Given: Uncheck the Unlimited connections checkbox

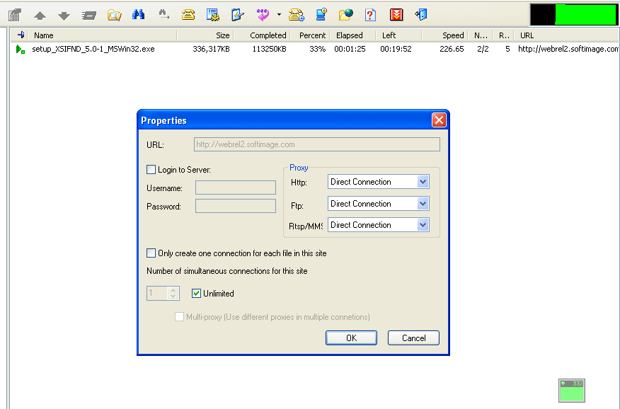Looking at the screenshot, I should [197, 294].
